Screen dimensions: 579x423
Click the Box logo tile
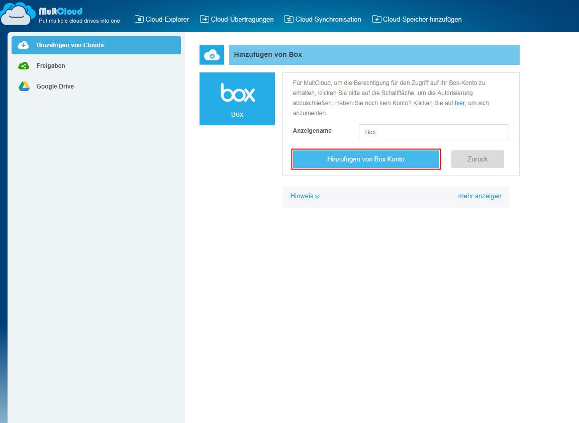(x=237, y=99)
